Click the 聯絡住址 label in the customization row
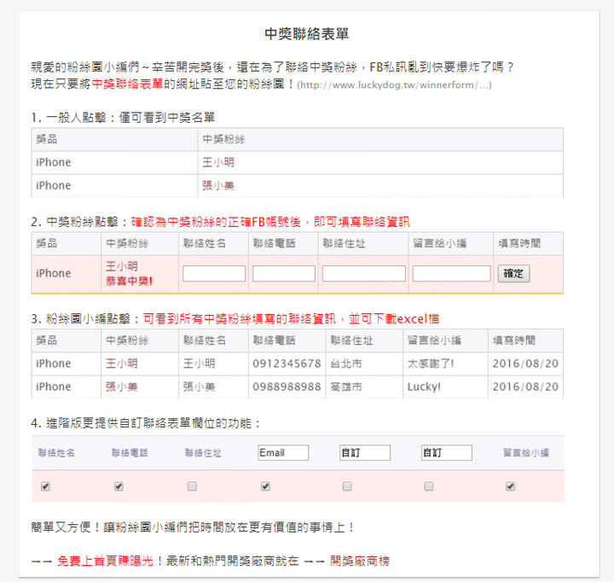Viewport: 614px width, 582px height. point(203,452)
